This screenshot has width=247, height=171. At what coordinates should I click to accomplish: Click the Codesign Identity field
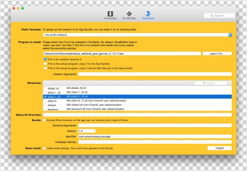(155, 142)
